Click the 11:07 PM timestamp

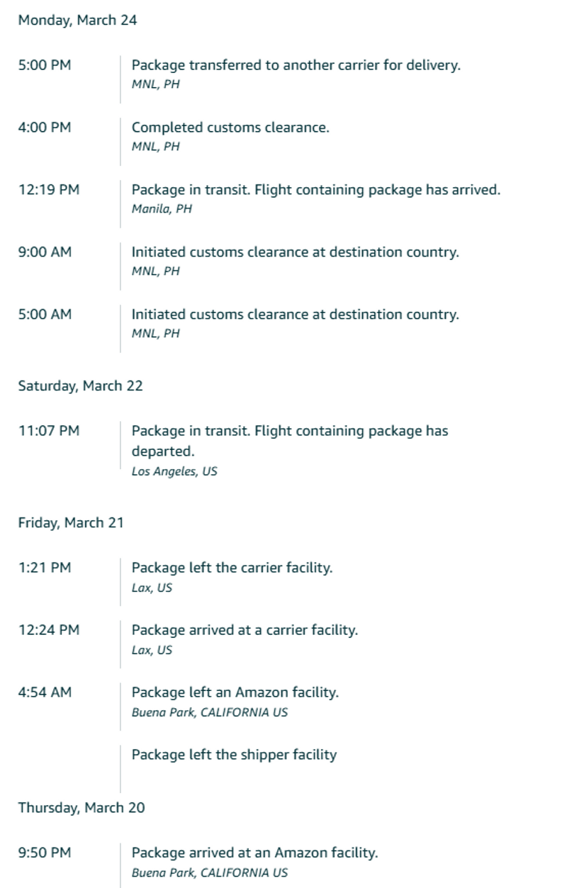(x=49, y=431)
